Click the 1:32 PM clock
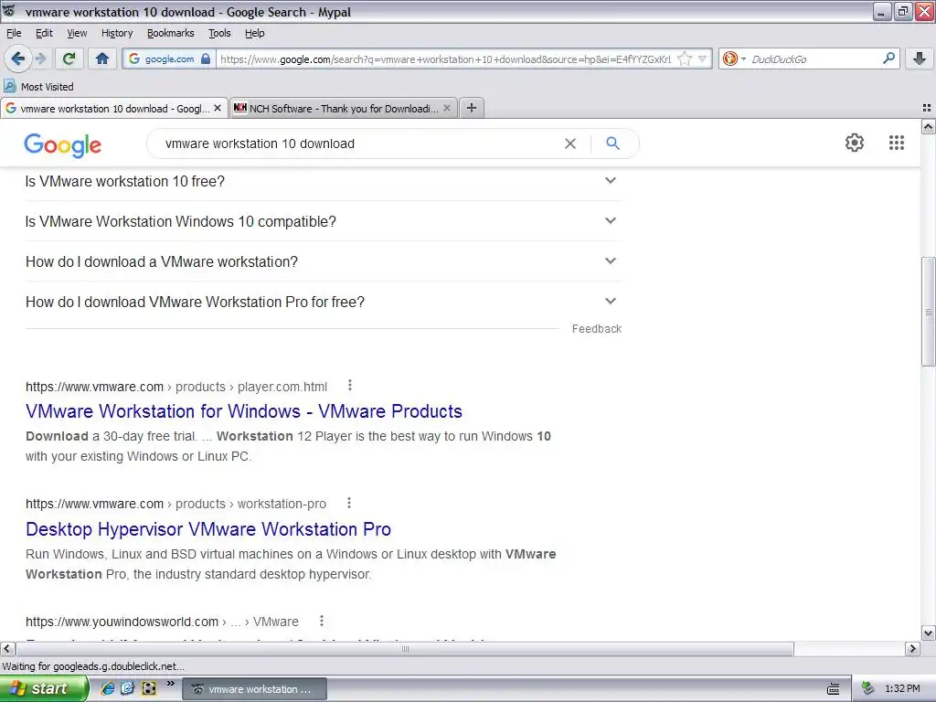 click(902, 689)
